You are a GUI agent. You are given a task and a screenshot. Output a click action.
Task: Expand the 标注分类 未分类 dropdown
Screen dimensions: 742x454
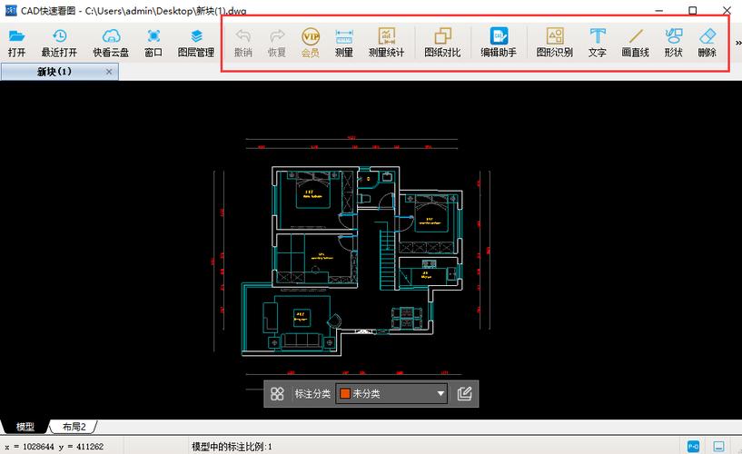392,393
